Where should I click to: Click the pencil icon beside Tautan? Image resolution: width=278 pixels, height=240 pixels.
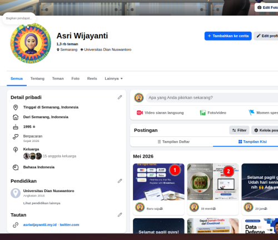tap(120, 215)
